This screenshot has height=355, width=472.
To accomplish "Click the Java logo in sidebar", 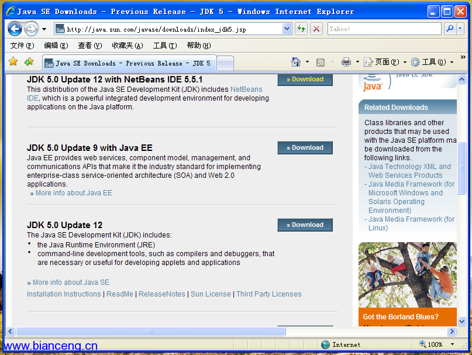I will (x=373, y=82).
